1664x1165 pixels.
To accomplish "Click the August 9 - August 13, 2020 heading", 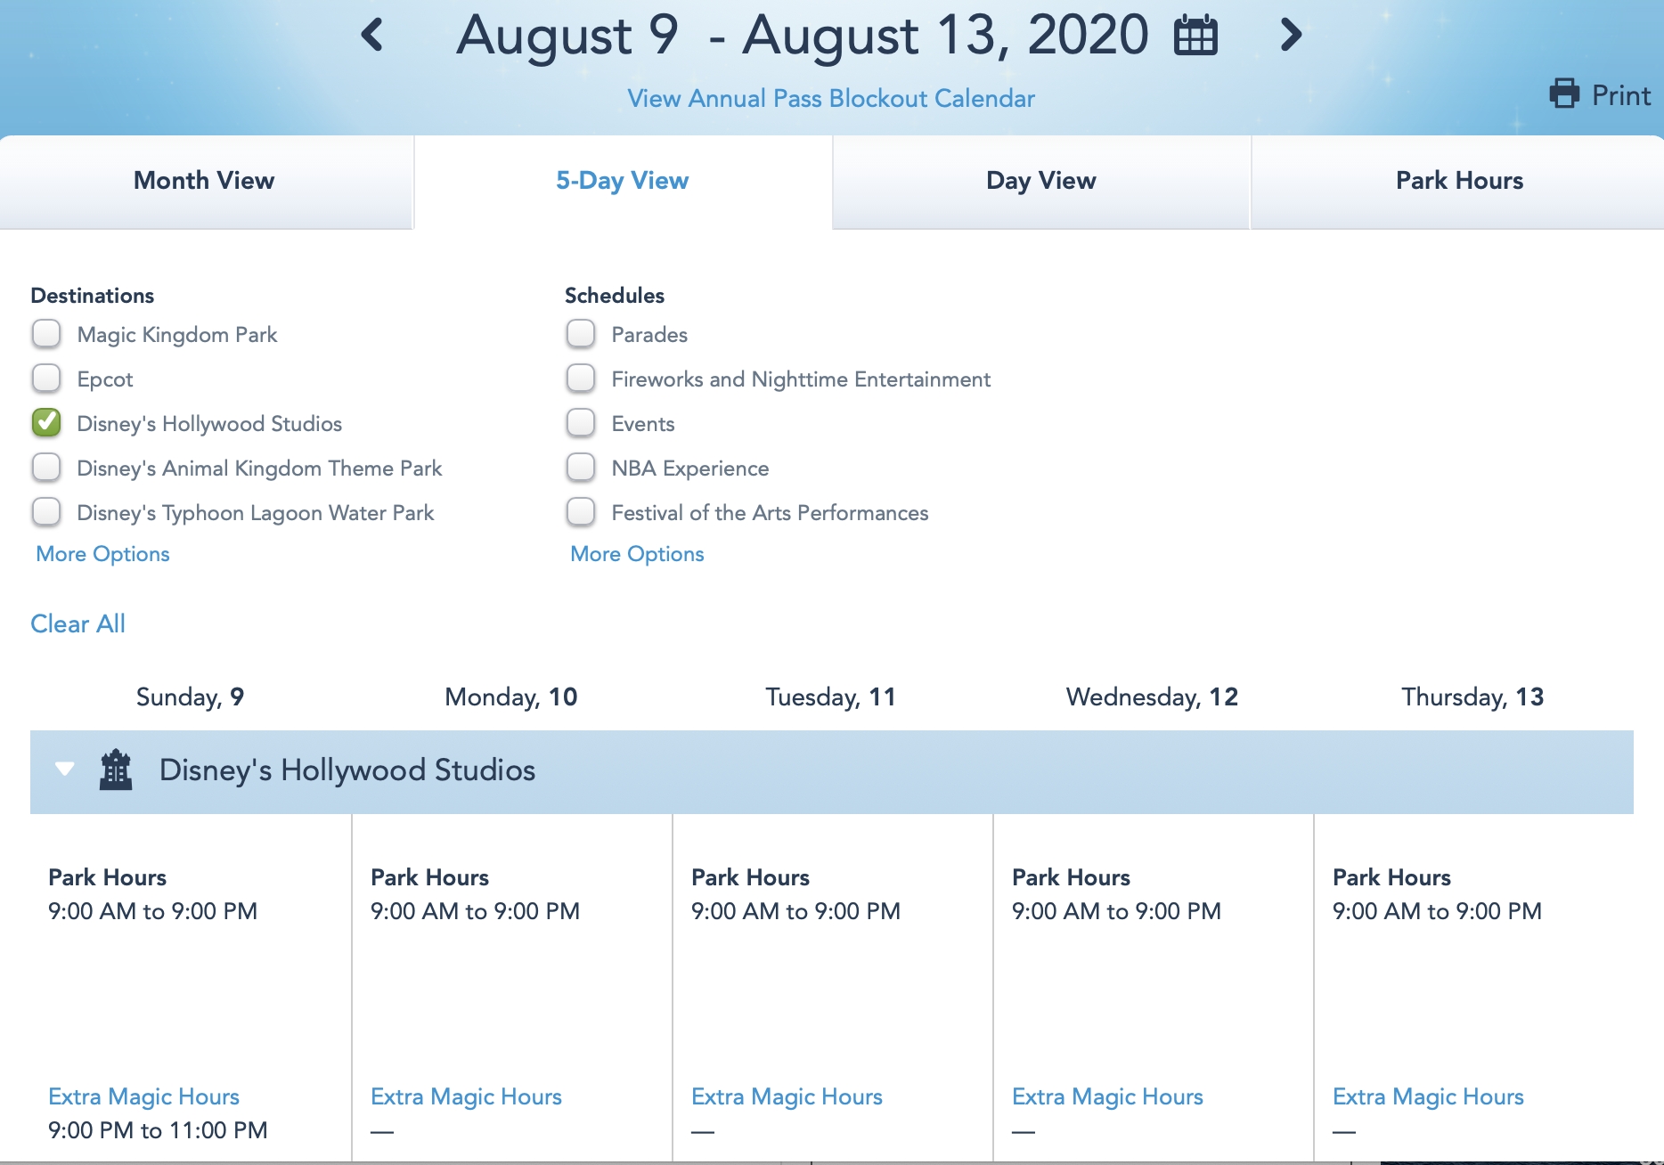I will pos(802,36).
